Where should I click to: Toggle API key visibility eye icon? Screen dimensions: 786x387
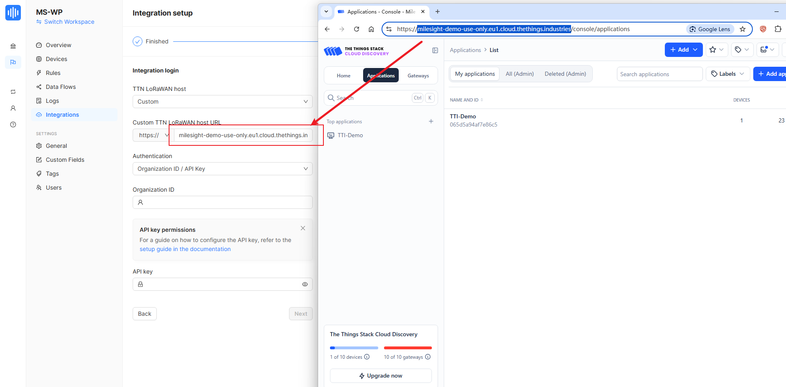coord(305,284)
